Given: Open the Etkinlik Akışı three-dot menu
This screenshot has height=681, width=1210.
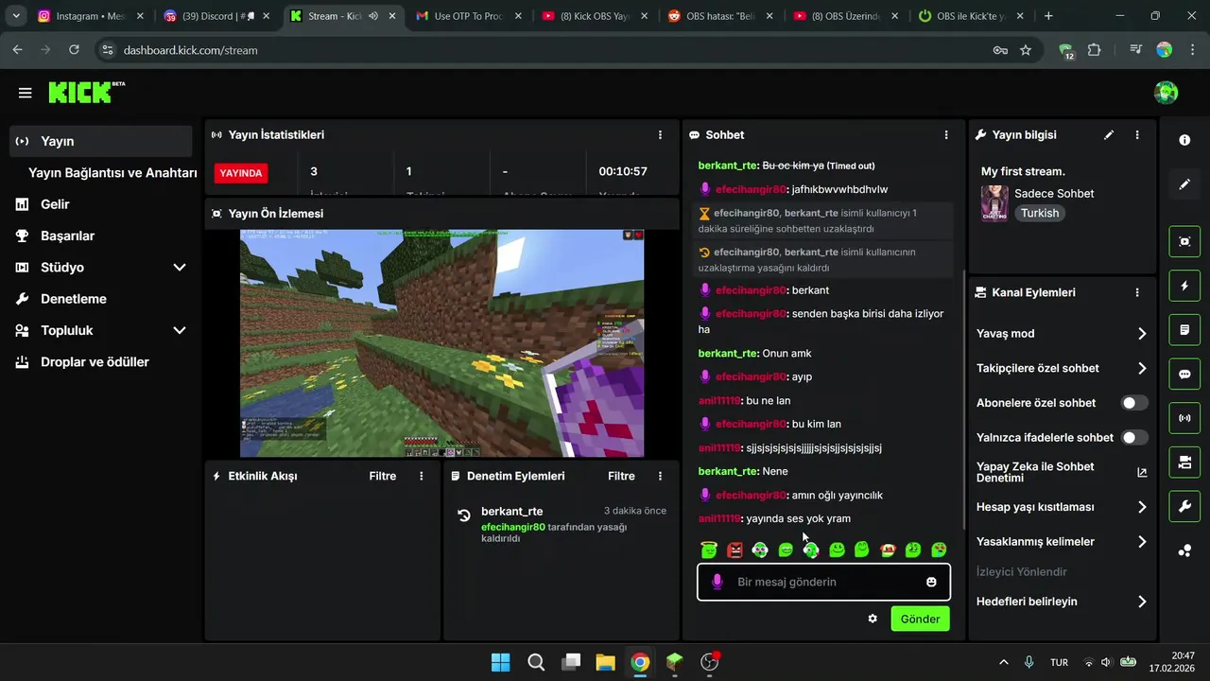Looking at the screenshot, I should click(422, 476).
